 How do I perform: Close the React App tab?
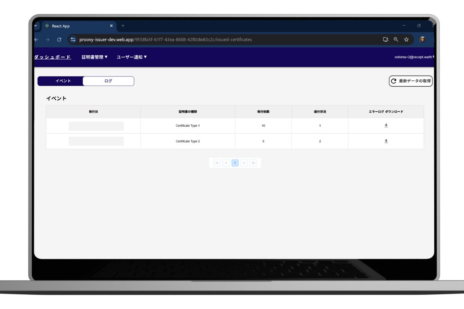tap(111, 26)
